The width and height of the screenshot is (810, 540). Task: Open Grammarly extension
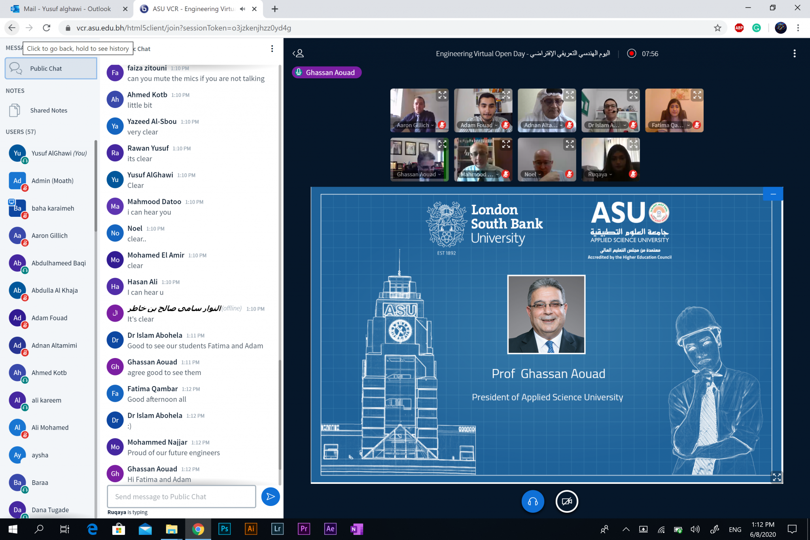[x=757, y=28]
